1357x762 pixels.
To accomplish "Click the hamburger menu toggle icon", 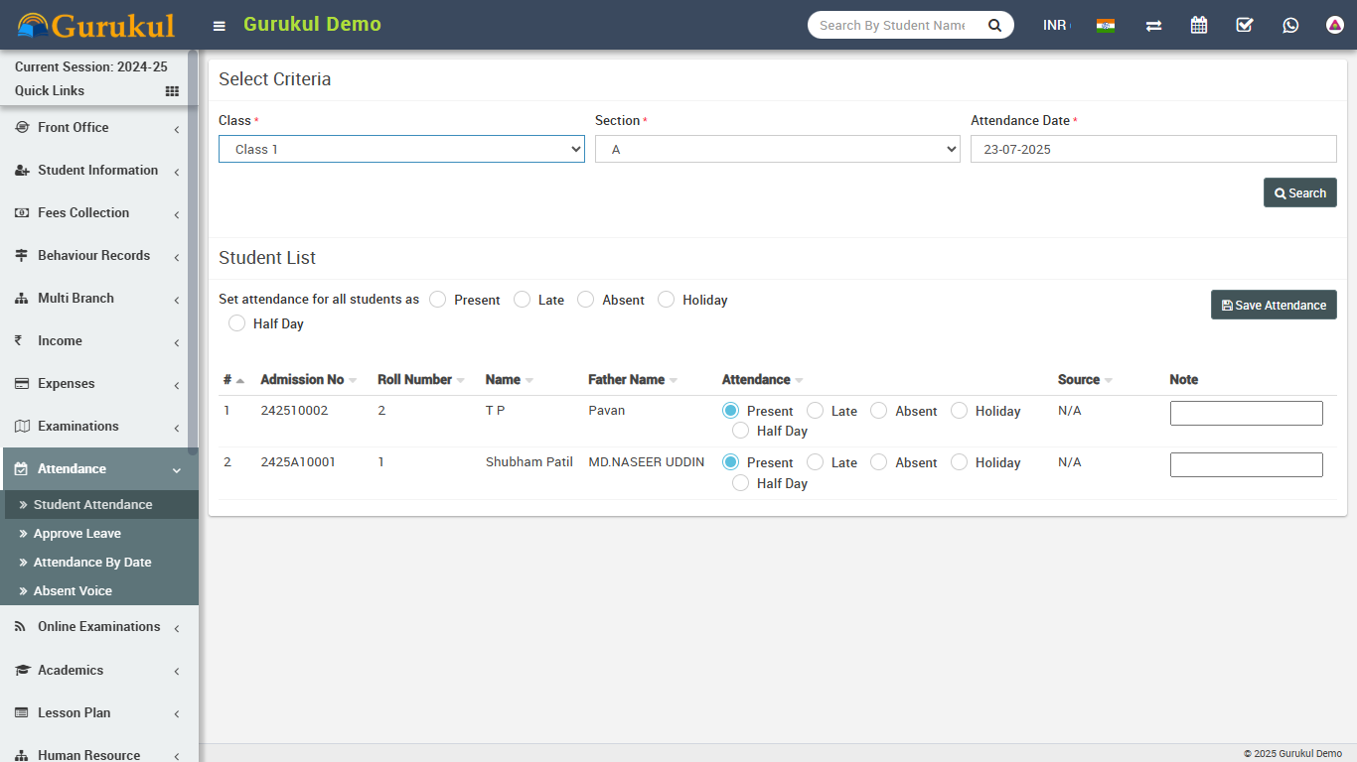I will [x=220, y=26].
